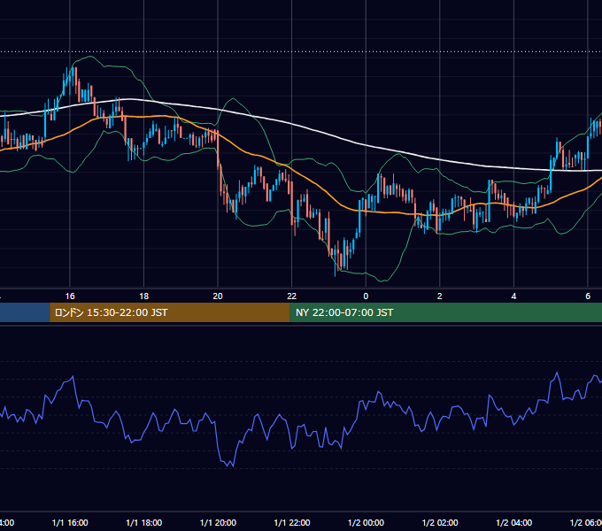Click the '1/1 16:00' date label

tap(70, 523)
